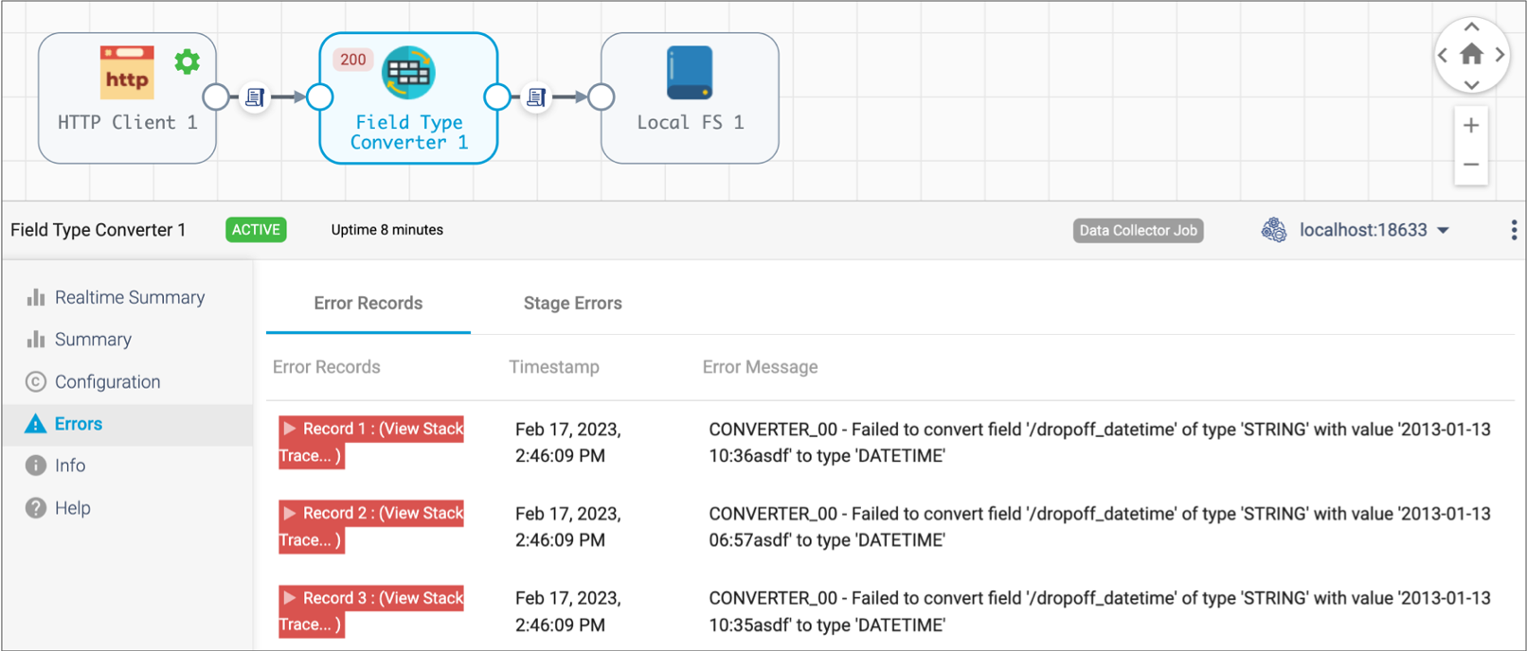Zoom in on the pipeline canvas
The width and height of the screenshot is (1527, 651).
[1471, 125]
